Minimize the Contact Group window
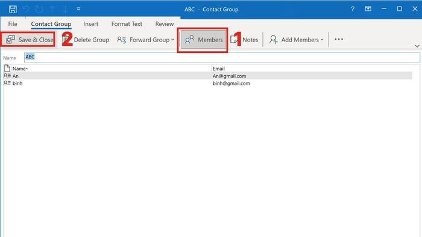 click(384, 9)
